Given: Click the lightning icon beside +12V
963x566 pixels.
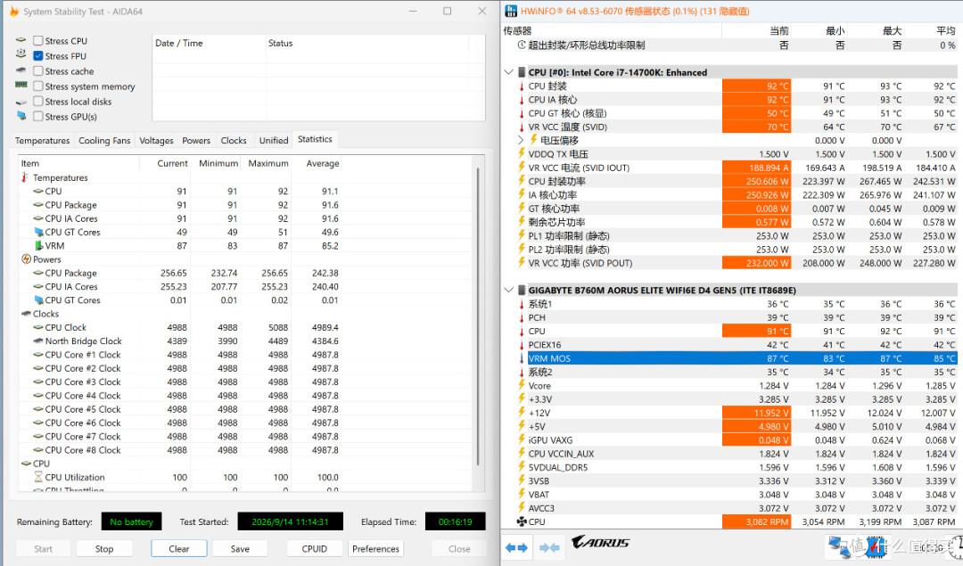Looking at the screenshot, I should [x=522, y=413].
